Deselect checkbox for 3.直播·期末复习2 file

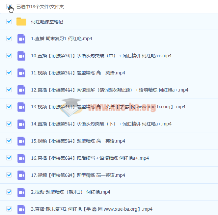coord(9,209)
